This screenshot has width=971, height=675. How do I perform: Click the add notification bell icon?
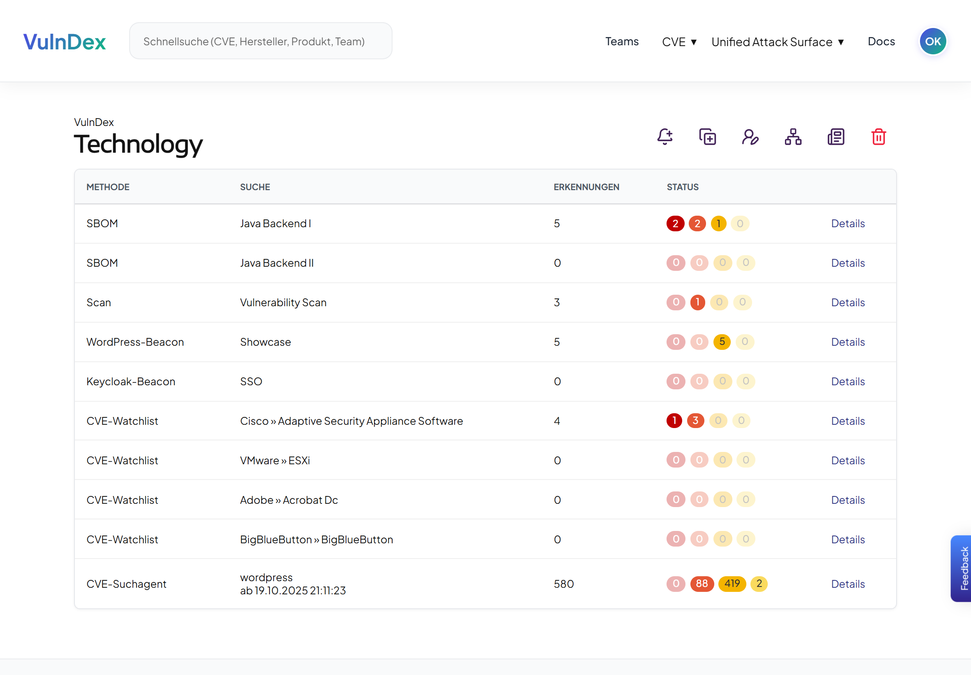click(665, 137)
